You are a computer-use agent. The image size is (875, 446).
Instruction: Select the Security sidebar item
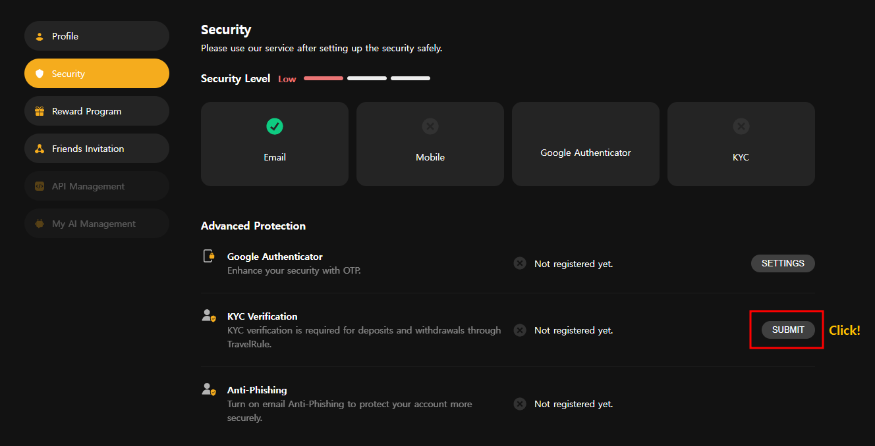point(97,74)
